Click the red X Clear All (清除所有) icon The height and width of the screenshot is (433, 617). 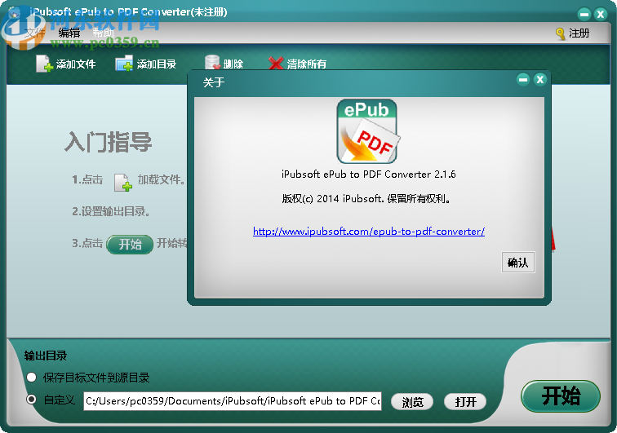pos(276,63)
